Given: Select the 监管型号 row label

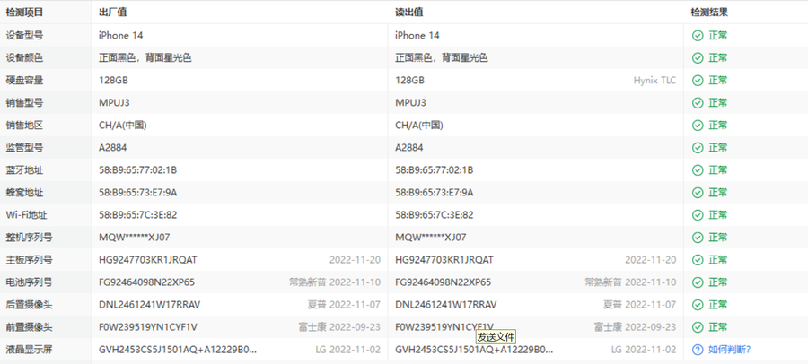Looking at the screenshot, I should (24, 148).
